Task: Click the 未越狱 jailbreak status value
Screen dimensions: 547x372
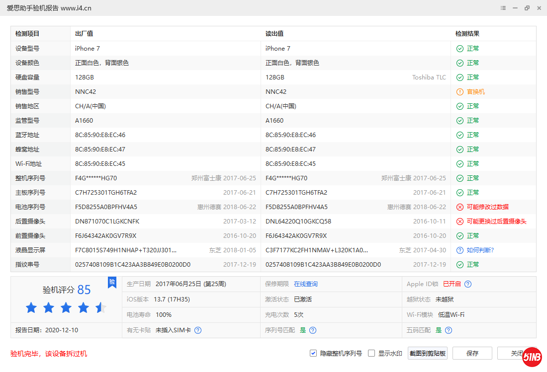Action: click(x=445, y=299)
